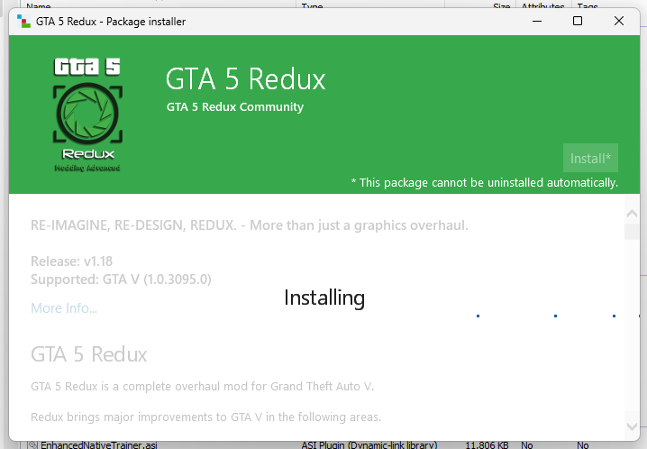647x449 pixels.
Task: Click the GTA 5 Redux logo image
Action: [x=87, y=115]
